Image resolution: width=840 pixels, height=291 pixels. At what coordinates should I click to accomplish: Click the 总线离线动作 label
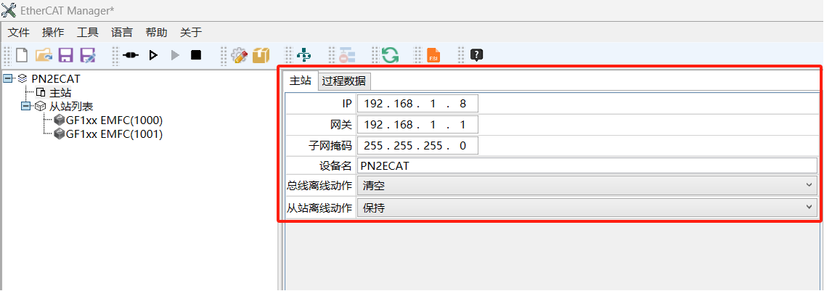(x=320, y=186)
